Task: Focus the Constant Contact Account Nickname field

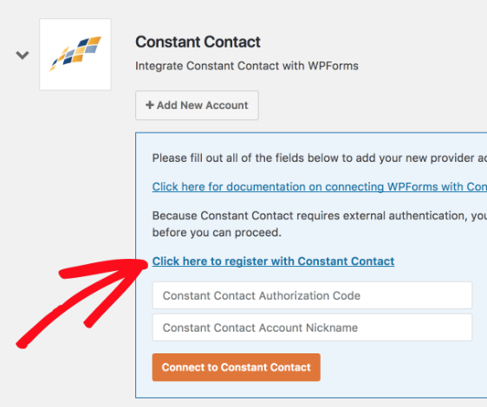Action: tap(312, 327)
